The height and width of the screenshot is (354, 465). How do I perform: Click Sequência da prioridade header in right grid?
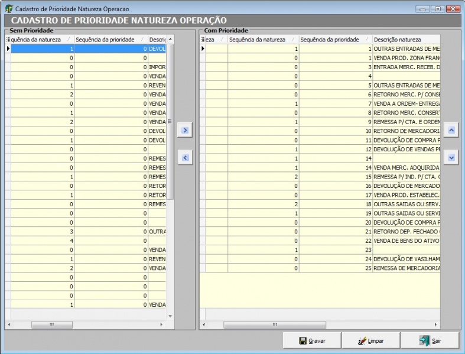[x=334, y=40]
